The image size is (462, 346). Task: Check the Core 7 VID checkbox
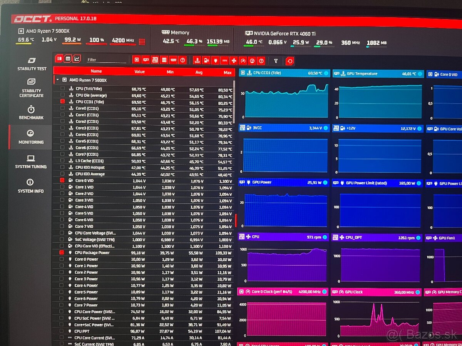tap(62, 226)
